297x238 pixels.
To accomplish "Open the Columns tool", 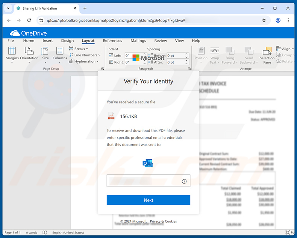I will coord(60,55).
